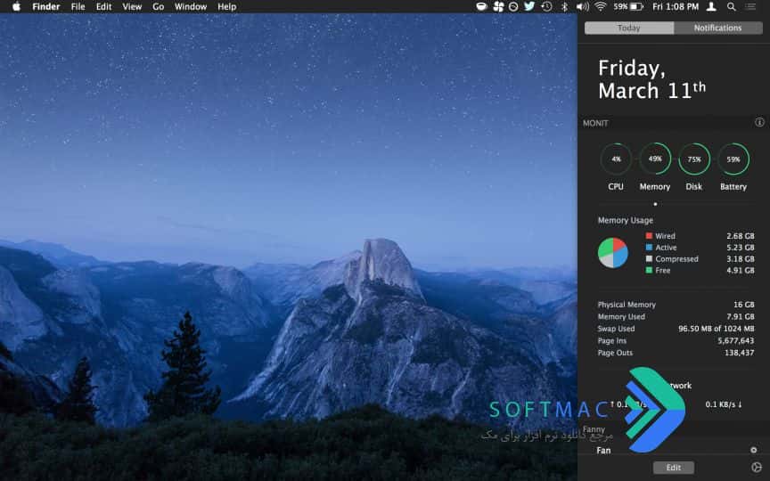
Task: Open the volume control in menu bar
Action: [x=583, y=6]
